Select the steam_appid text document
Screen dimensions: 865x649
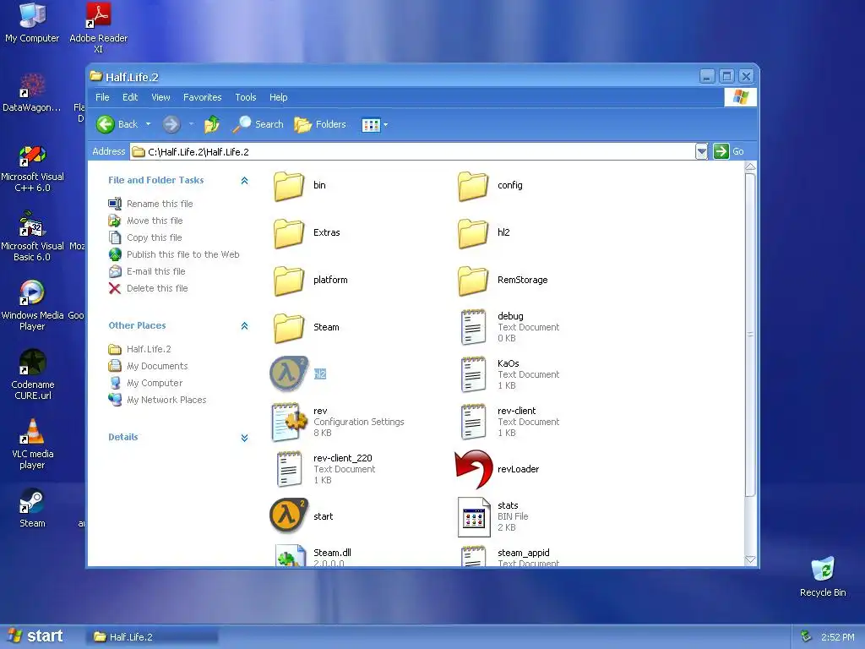pyautogui.click(x=473, y=556)
